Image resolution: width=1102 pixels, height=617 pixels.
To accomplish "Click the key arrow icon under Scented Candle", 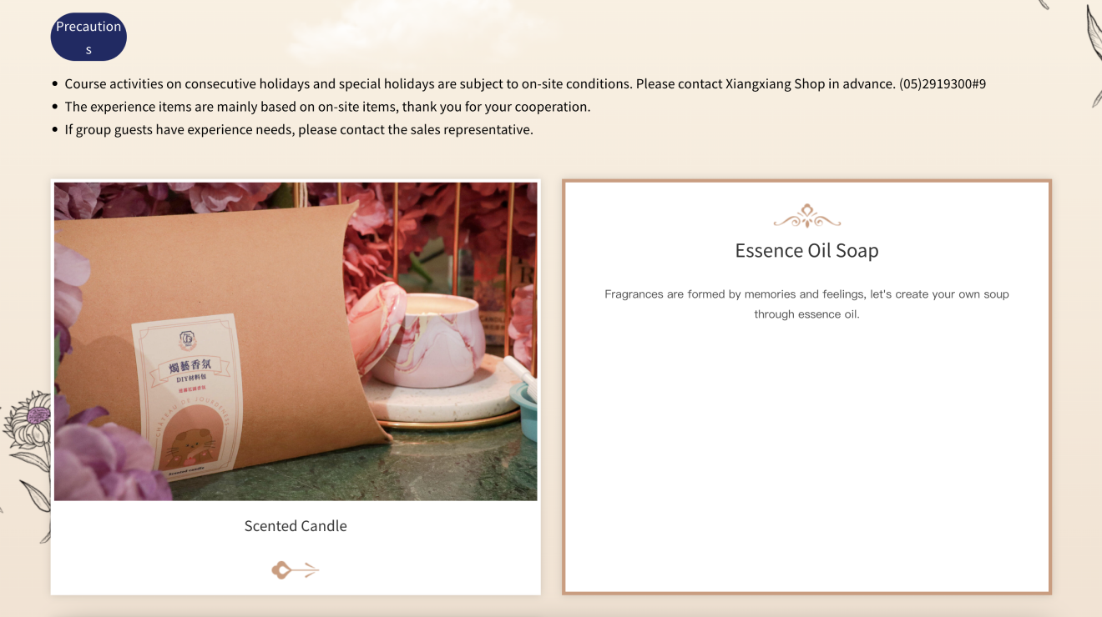I will point(296,570).
